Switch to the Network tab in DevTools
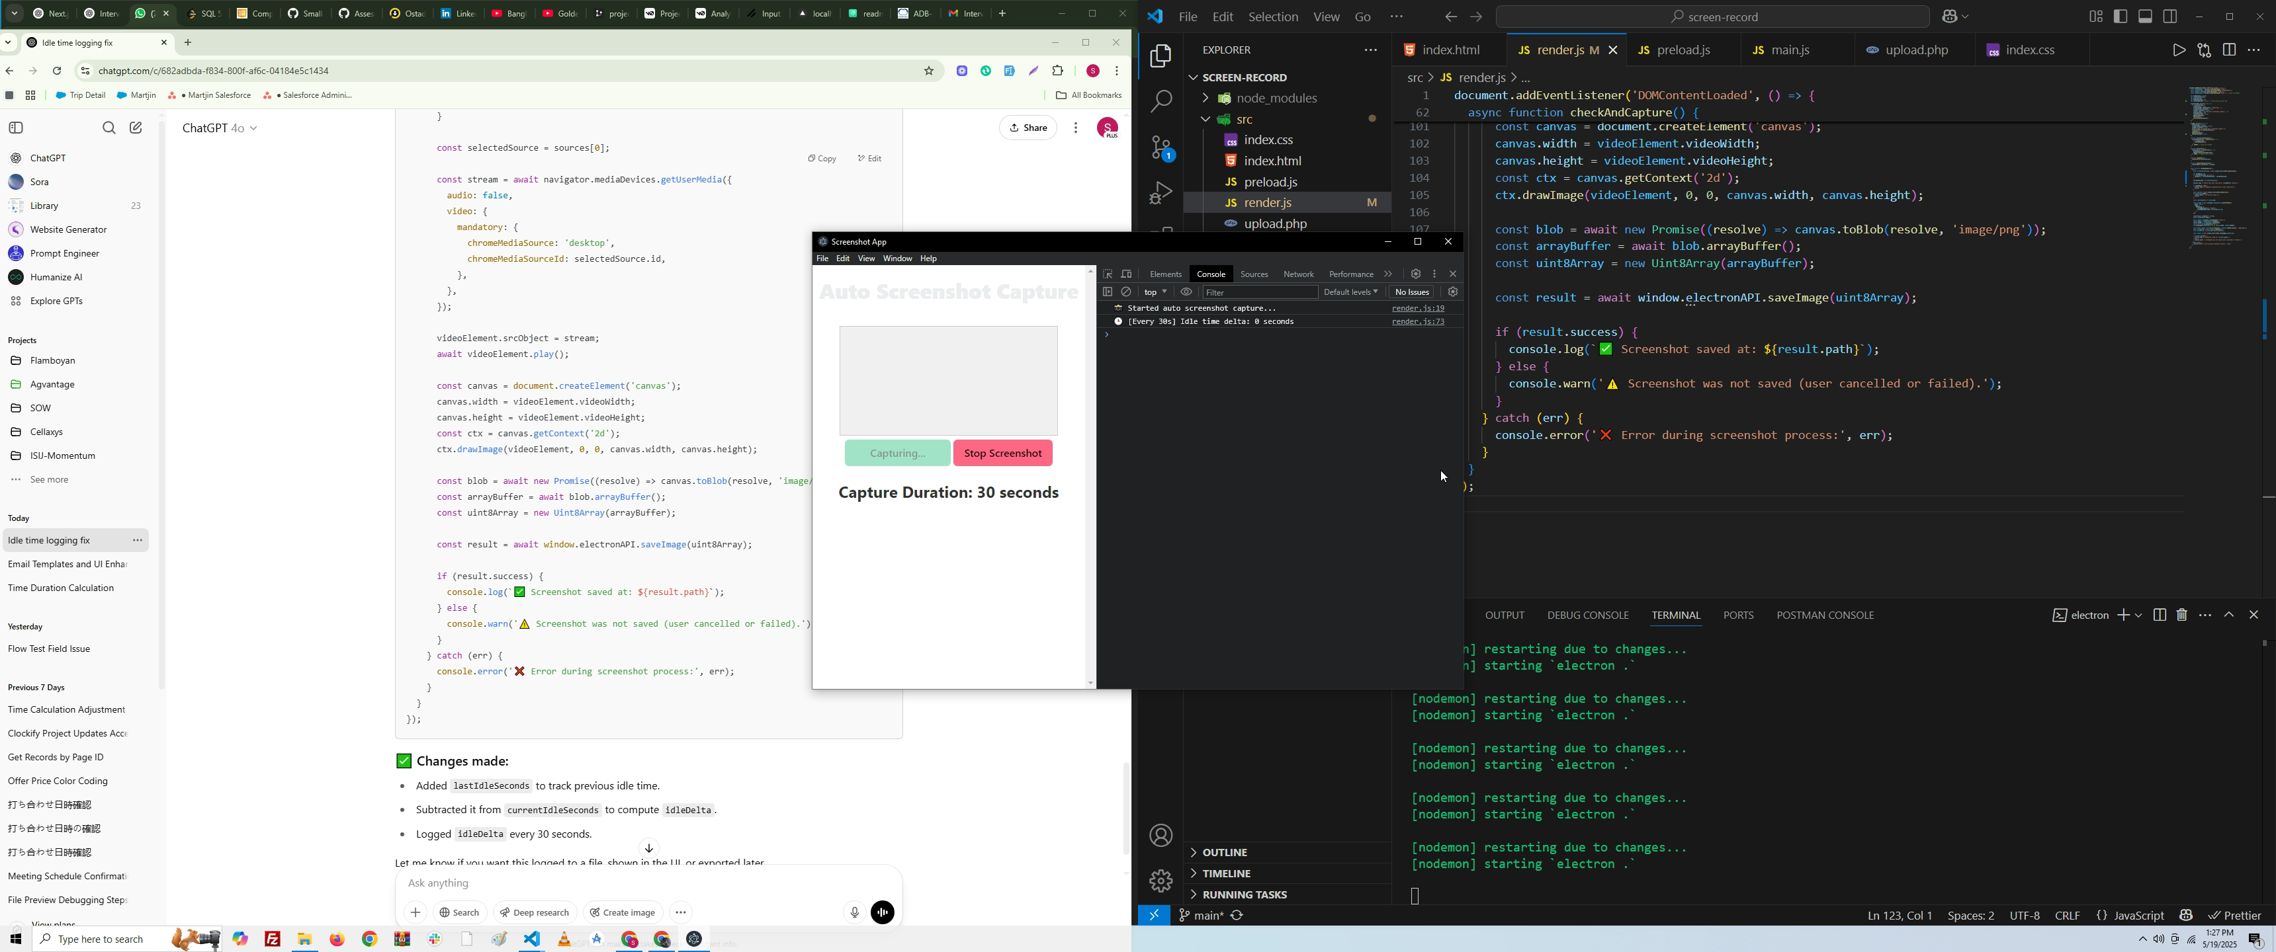Viewport: 2276px width, 952px height. (1298, 274)
